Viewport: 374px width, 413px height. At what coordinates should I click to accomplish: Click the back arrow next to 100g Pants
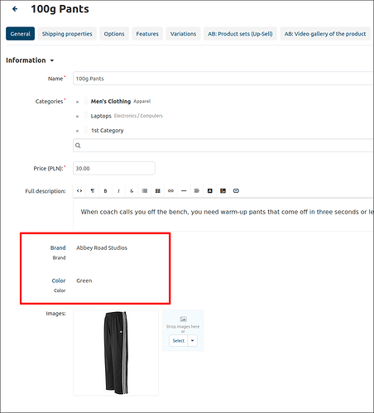point(15,9)
